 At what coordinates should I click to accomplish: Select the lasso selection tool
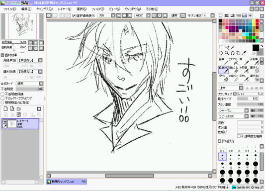coord(227,47)
